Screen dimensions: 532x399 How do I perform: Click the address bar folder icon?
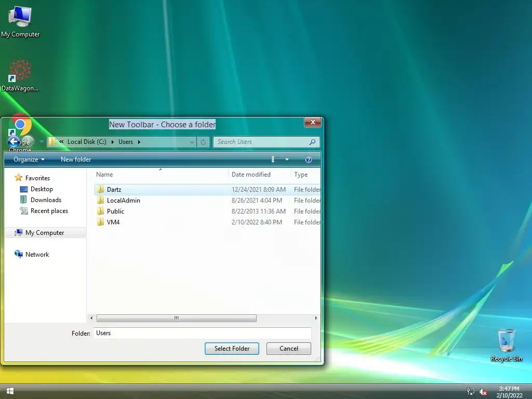pyautogui.click(x=52, y=141)
